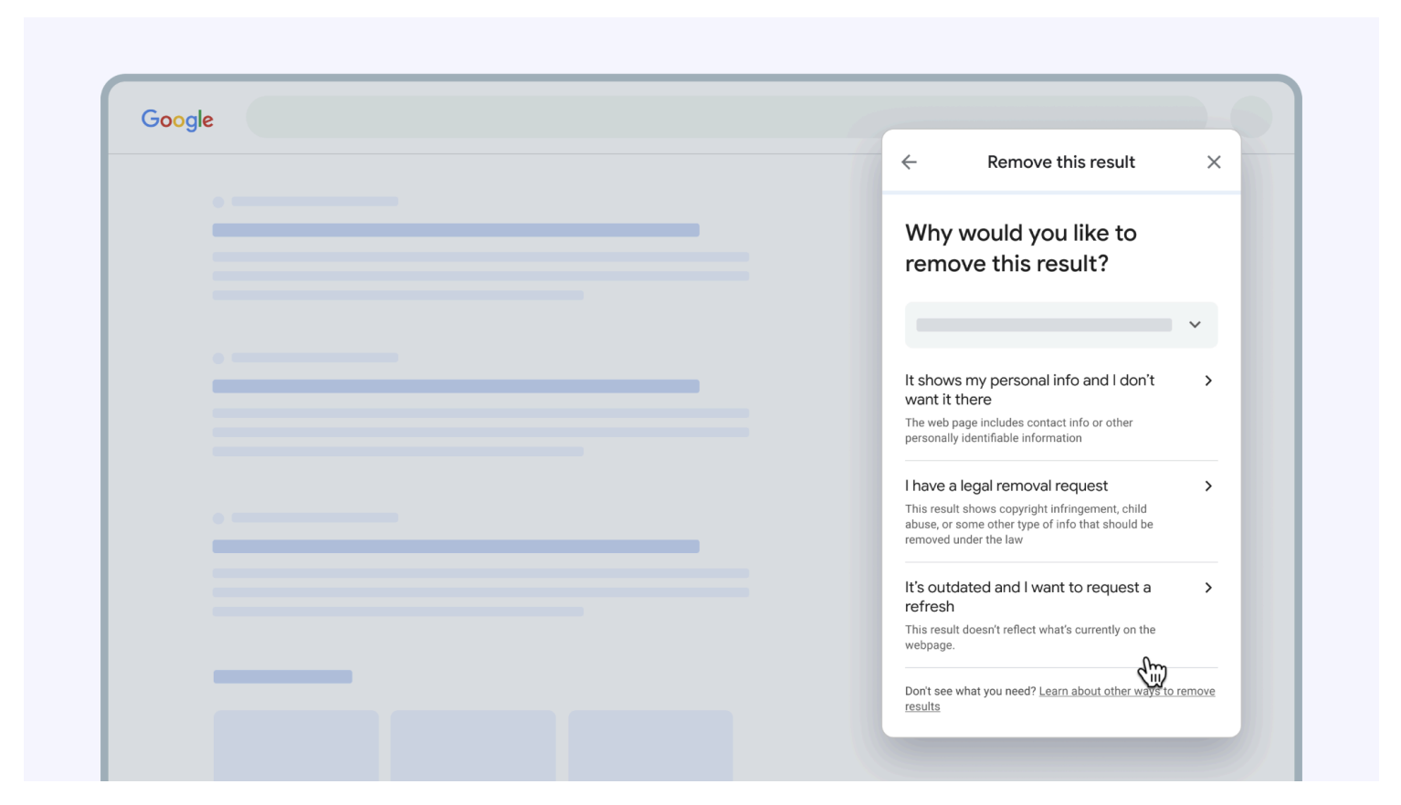Viewport: 1401px width, 805px height.
Task: Open the profile avatar circle
Action: (1250, 118)
